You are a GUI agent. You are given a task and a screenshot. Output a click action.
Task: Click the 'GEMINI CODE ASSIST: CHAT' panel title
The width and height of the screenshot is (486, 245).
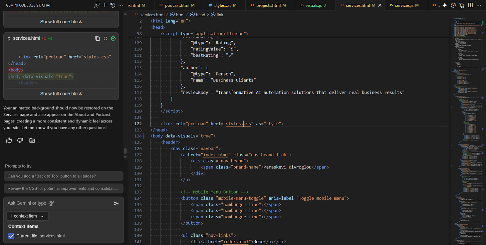28,6
